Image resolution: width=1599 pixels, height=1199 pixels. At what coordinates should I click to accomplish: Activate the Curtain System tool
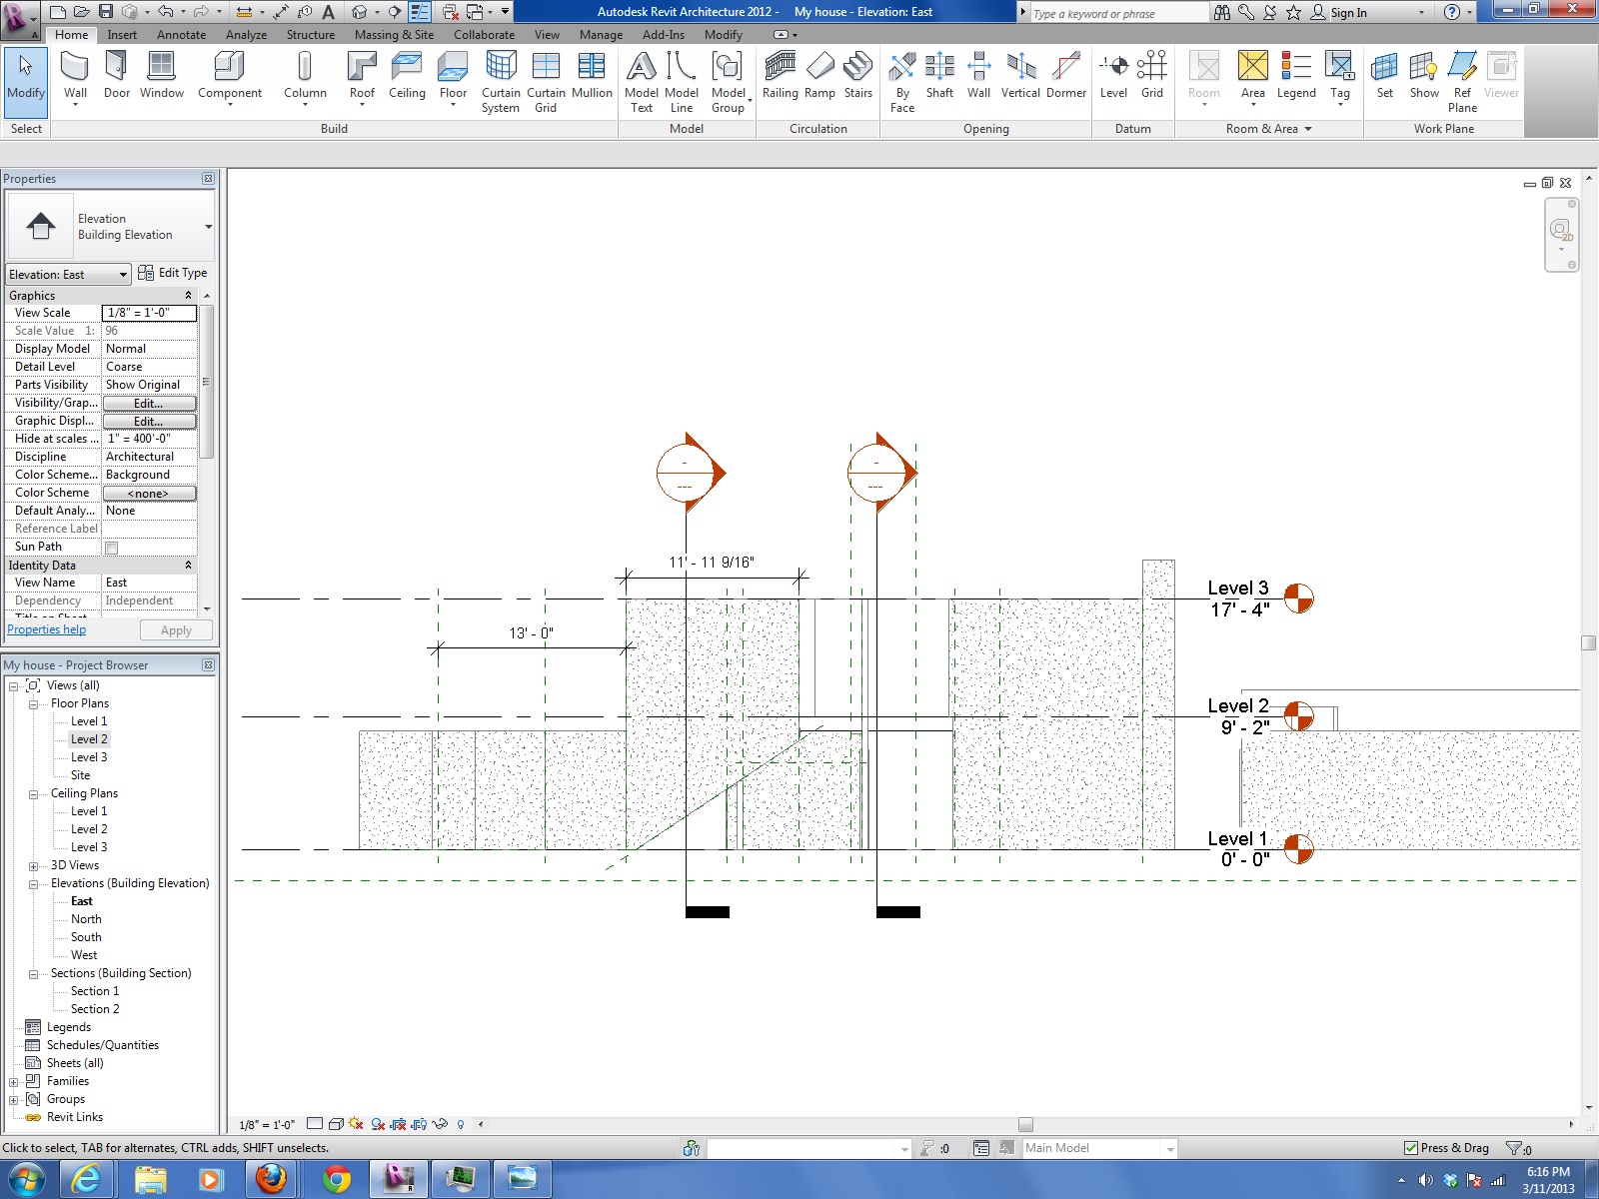pyautogui.click(x=501, y=83)
